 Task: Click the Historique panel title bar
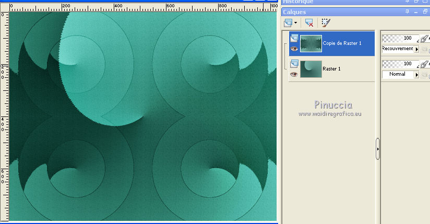point(356,2)
